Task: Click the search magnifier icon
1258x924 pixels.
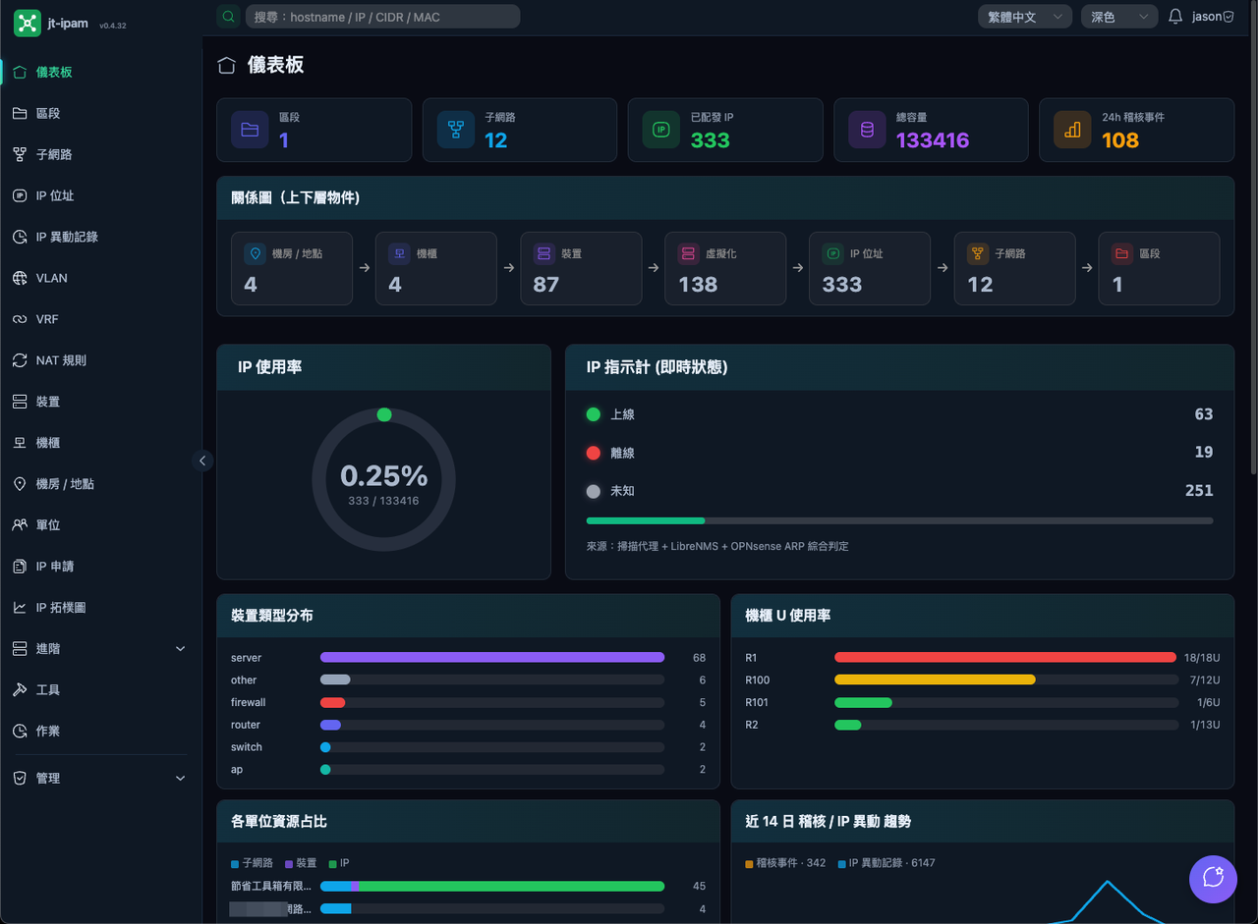Action: pyautogui.click(x=228, y=17)
